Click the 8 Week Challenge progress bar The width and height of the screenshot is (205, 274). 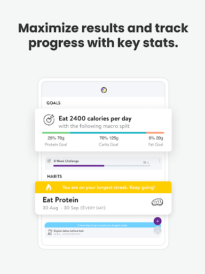102,166
